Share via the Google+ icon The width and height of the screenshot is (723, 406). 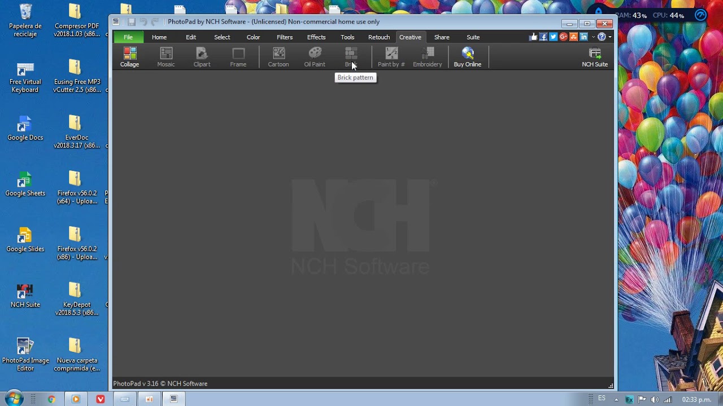564,37
